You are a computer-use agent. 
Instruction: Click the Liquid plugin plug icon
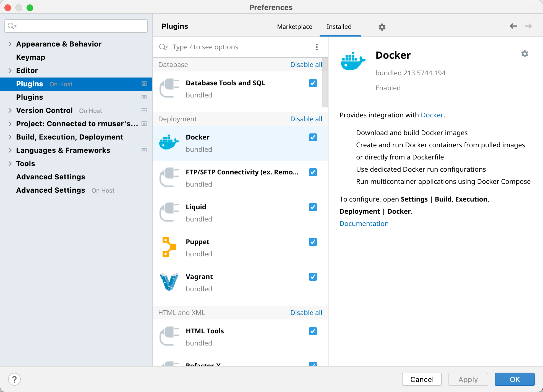169,212
